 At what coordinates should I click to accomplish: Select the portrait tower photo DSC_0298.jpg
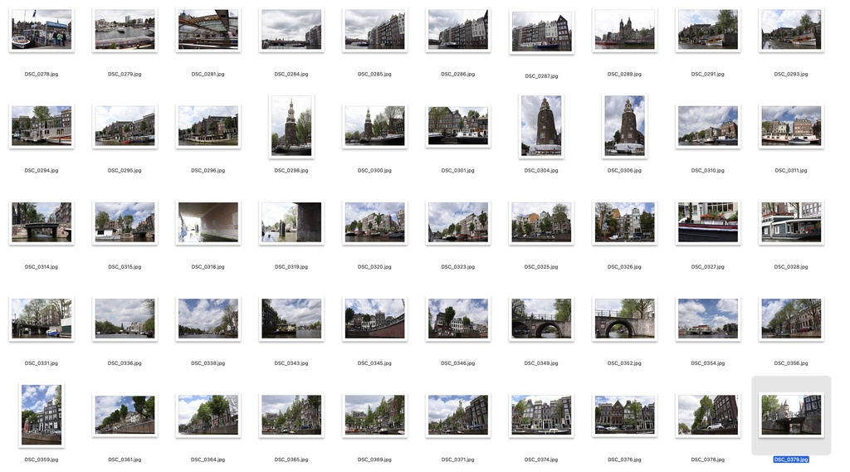[x=291, y=126]
